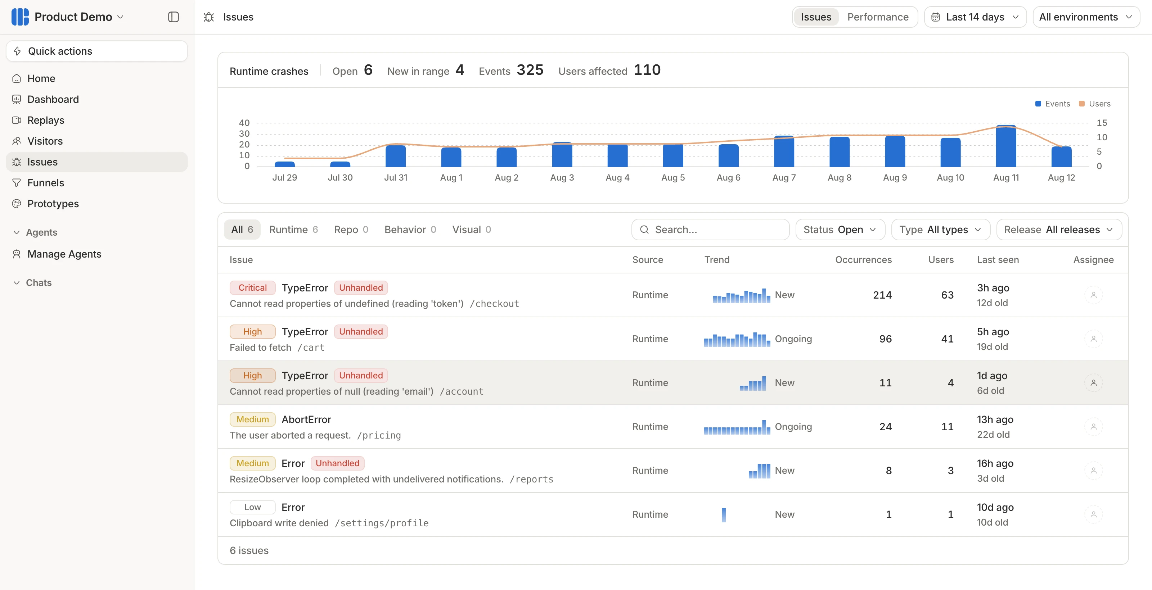
Task: Open Dashboard in sidebar
Action: pyautogui.click(x=96, y=99)
